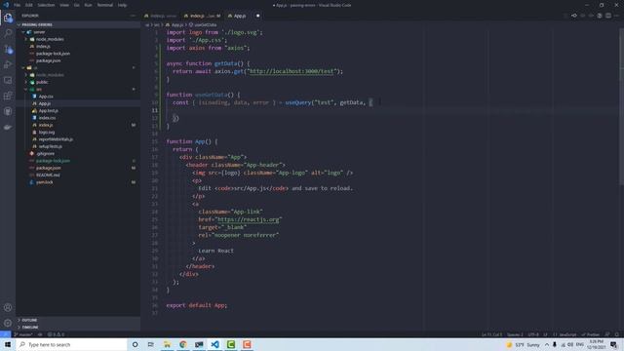Click the open changes icon in editor toolbar
Viewport: 624px width, 351px height.
(x=574, y=16)
